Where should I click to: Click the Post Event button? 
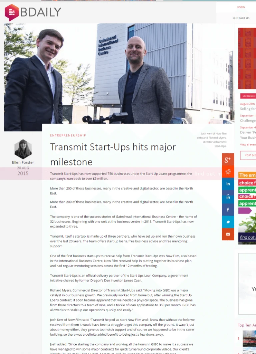(x=248, y=155)
